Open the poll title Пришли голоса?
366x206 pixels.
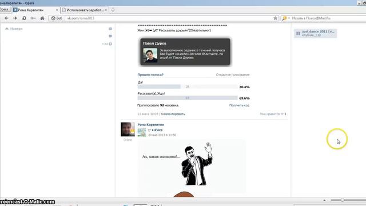coord(150,75)
